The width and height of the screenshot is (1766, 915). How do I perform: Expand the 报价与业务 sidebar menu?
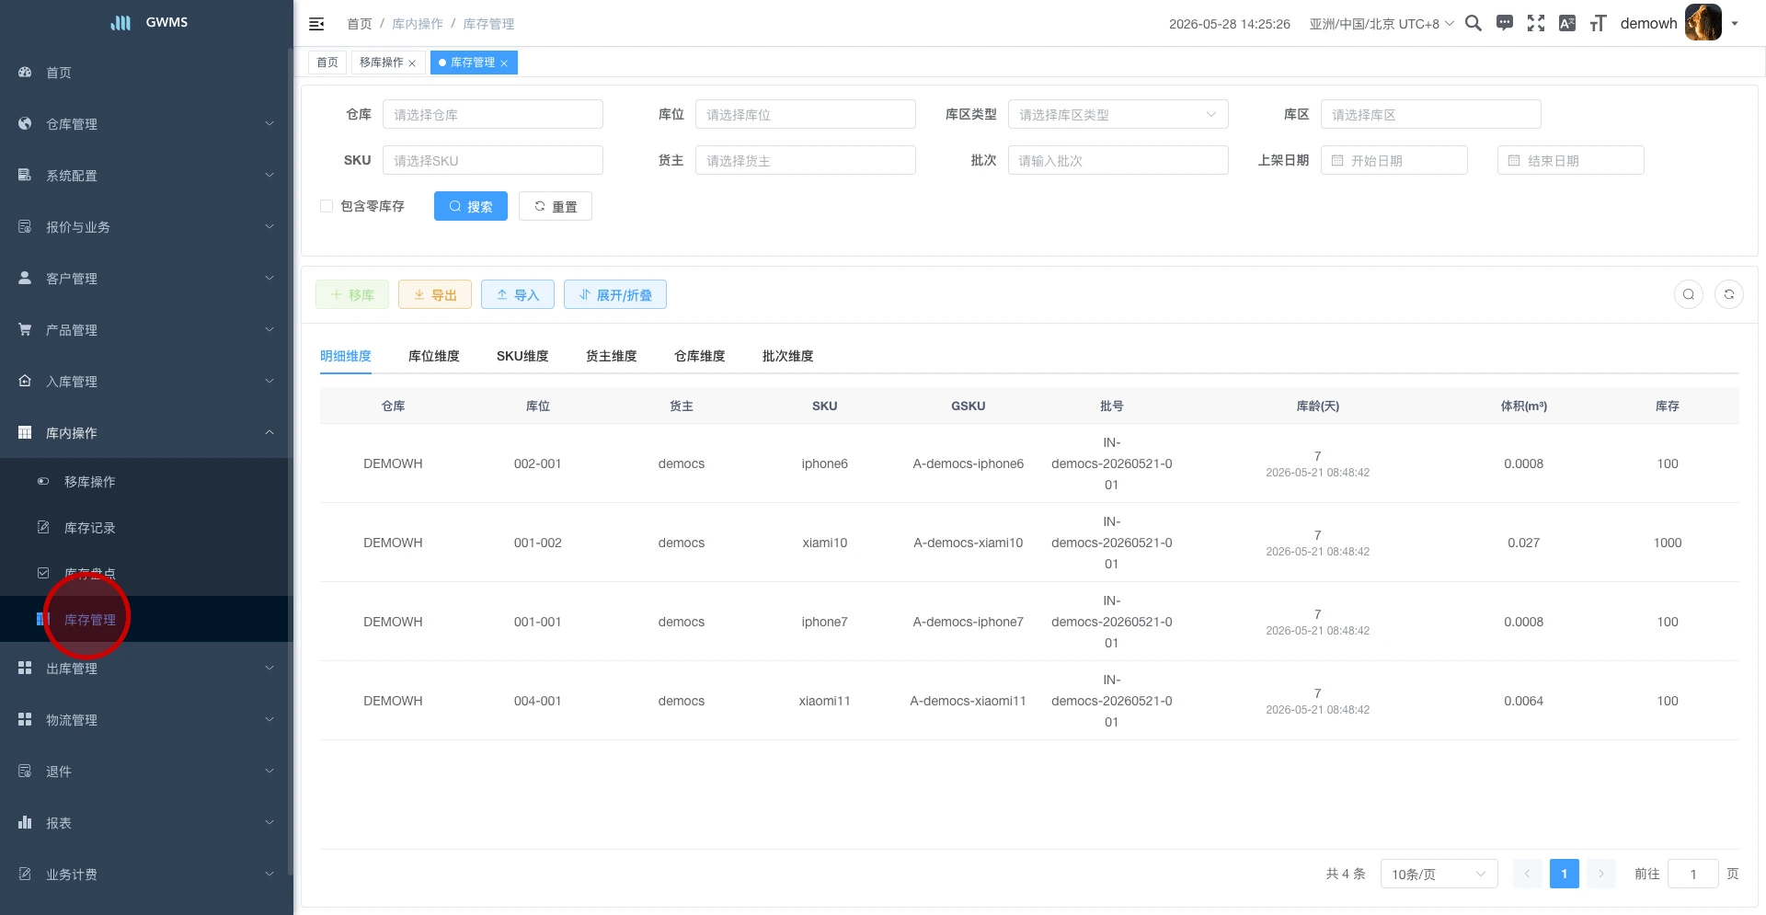[x=147, y=227]
